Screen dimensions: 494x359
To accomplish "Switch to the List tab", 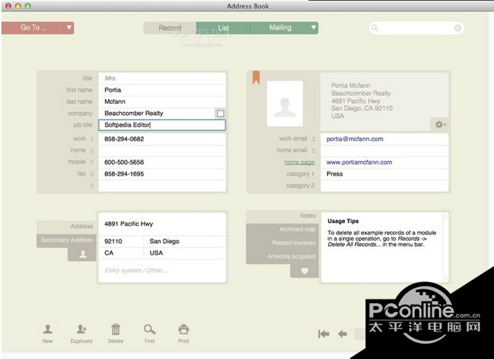I will [224, 28].
